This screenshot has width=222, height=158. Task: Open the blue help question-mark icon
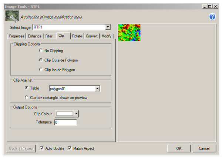[x=212, y=17]
